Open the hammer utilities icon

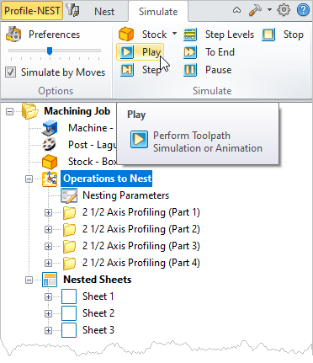point(255,10)
